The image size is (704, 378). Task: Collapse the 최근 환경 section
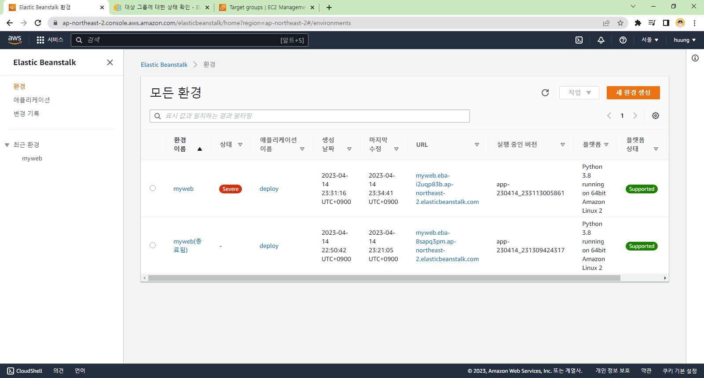(x=7, y=145)
